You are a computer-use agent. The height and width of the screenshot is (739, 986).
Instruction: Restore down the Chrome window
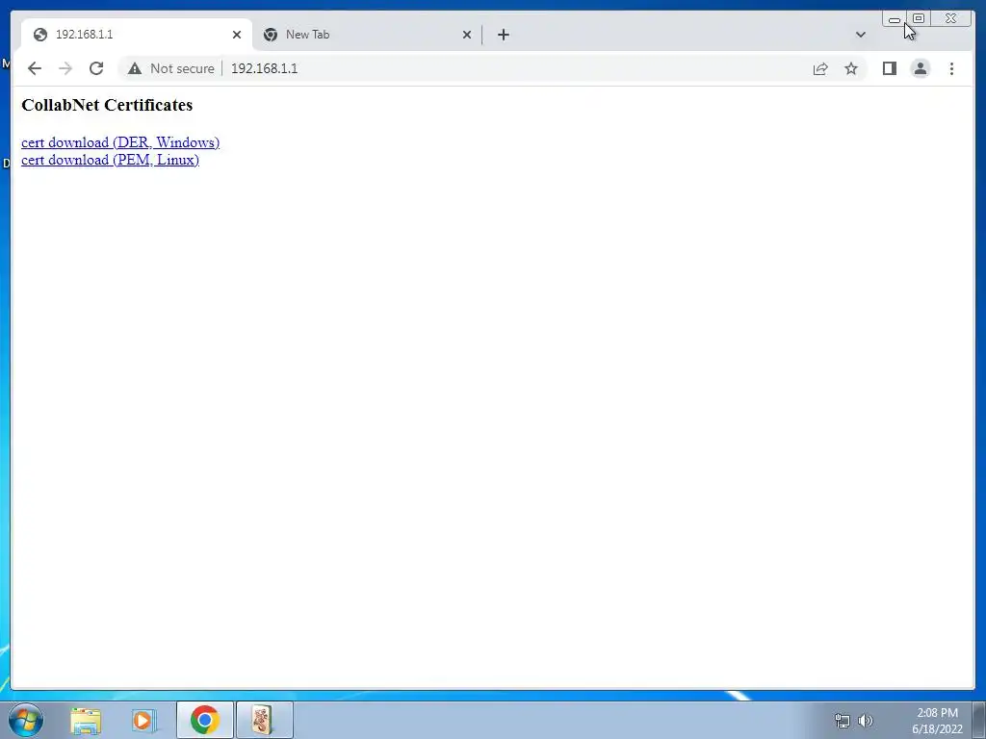918,19
